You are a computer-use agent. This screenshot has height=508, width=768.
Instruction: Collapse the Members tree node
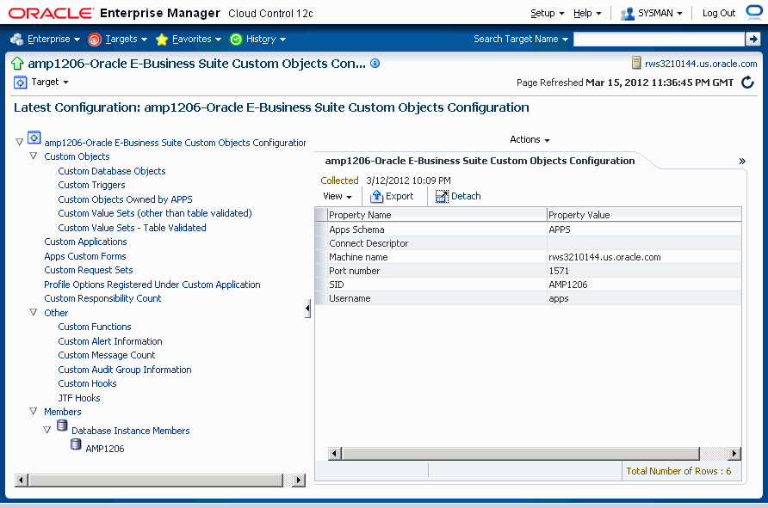click(33, 411)
